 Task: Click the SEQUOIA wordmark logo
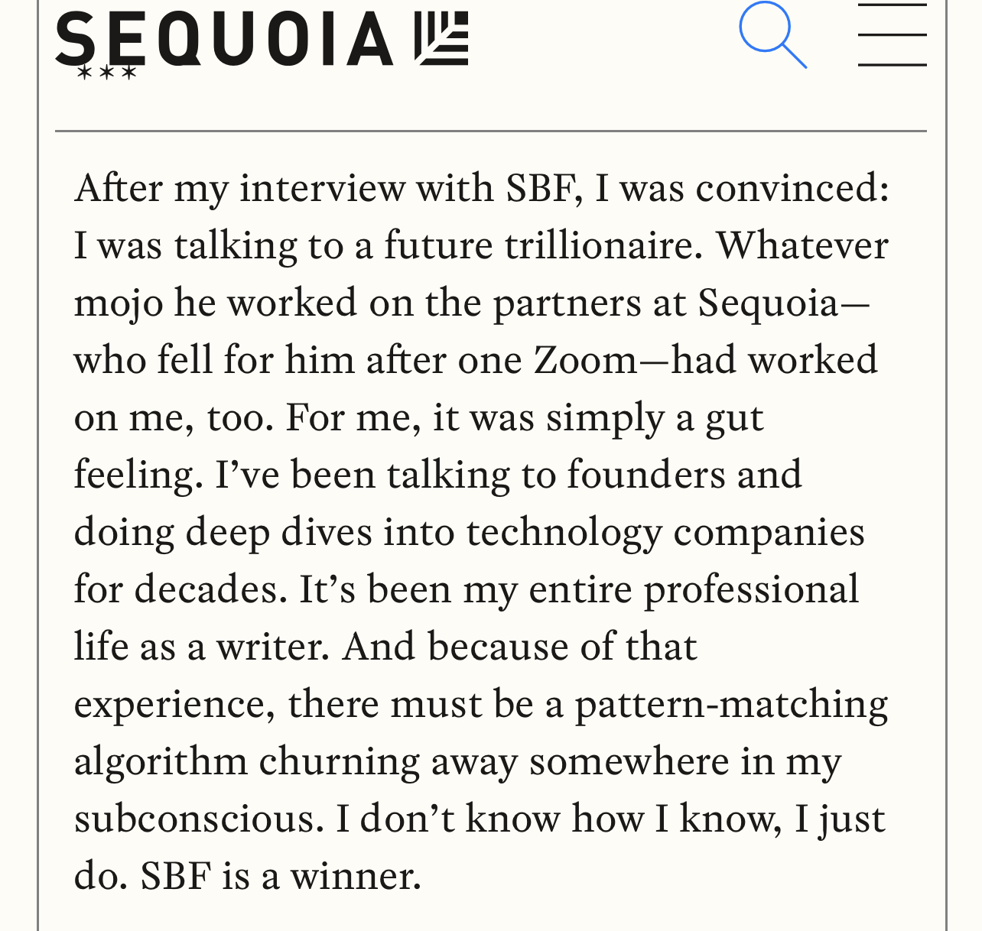coord(224,39)
